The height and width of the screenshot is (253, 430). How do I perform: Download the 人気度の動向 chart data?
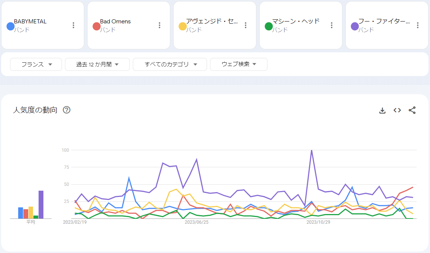(382, 110)
